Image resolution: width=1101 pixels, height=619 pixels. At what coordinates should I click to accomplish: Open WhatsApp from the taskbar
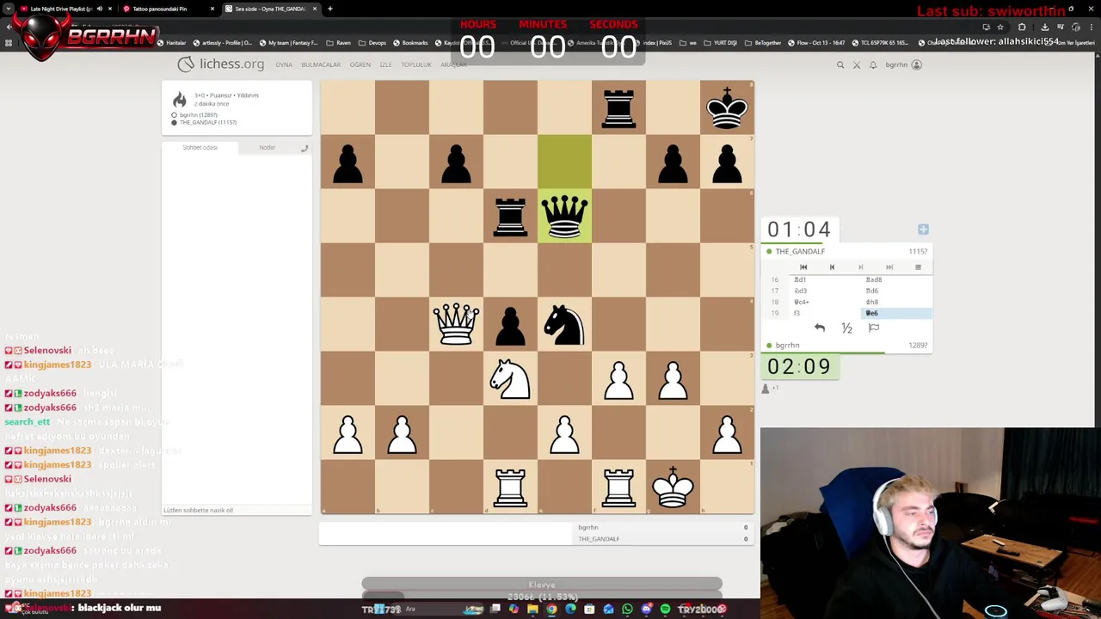click(627, 610)
